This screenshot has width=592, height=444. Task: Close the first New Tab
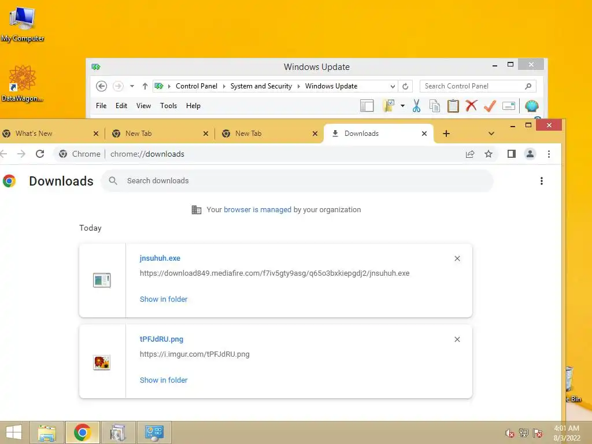[206, 134]
